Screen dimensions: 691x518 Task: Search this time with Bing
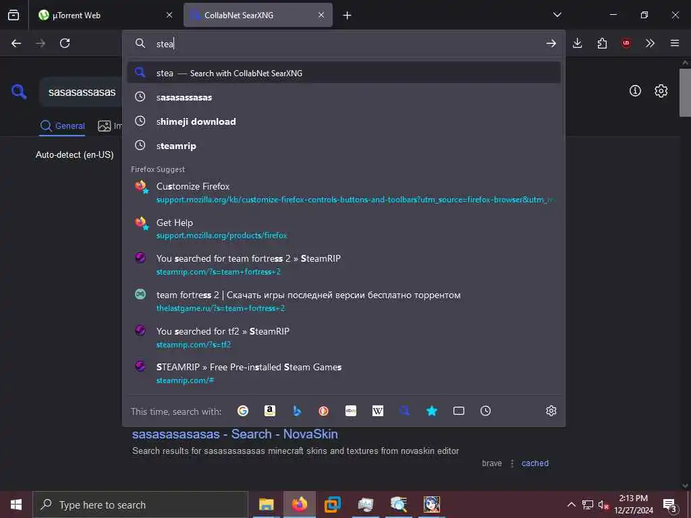[x=297, y=411]
